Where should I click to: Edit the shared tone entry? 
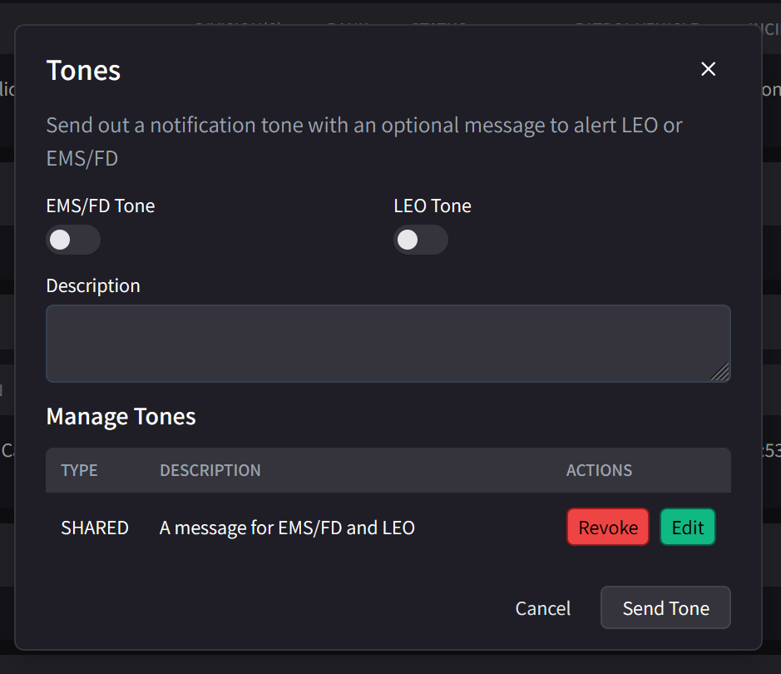(x=688, y=528)
